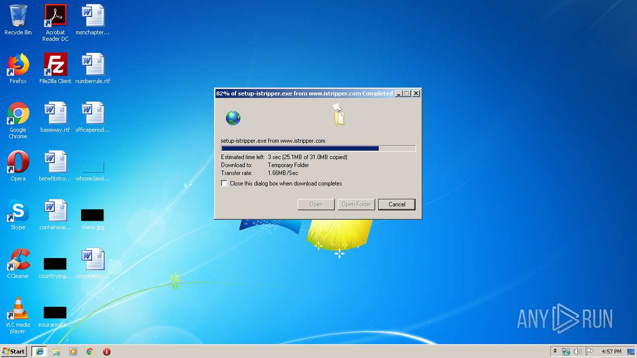Select the corporation document icon
The height and width of the screenshot is (358, 637).
[x=93, y=264]
